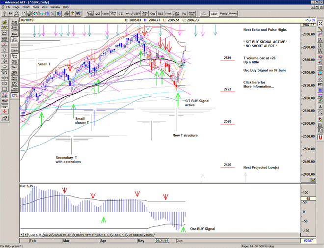Click the MACD toolbar icon
The width and height of the screenshot is (324, 248).
[129, 14]
